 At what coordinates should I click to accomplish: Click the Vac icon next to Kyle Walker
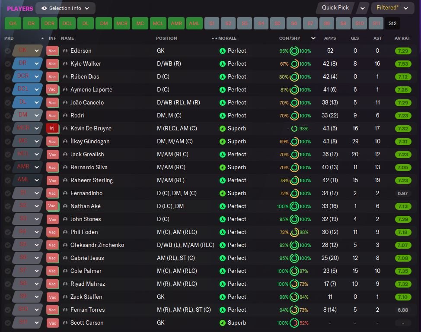[52, 63]
